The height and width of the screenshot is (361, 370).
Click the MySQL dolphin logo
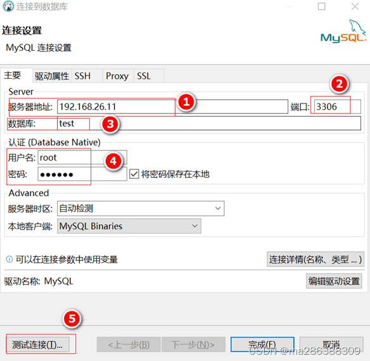click(x=343, y=32)
